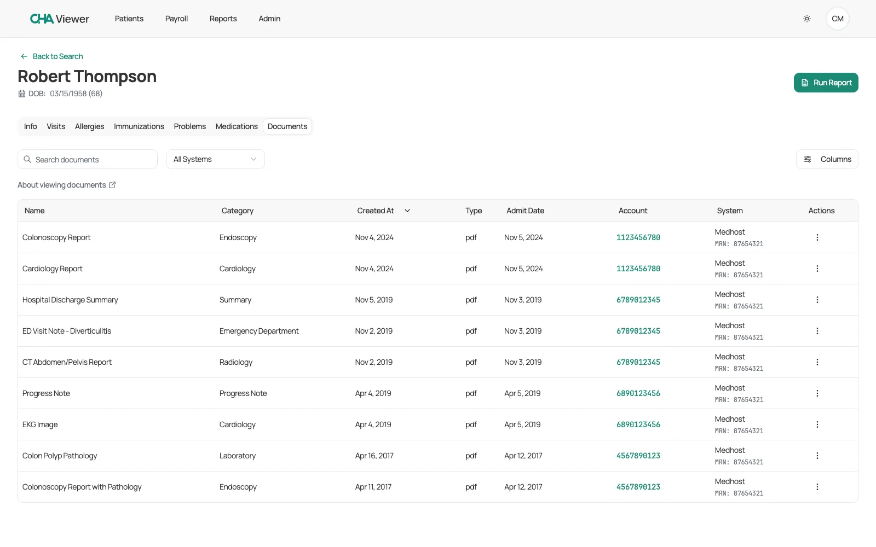Open actions menu for Hospital Discharge Summary
Image resolution: width=876 pixels, height=547 pixels.
pyautogui.click(x=817, y=300)
